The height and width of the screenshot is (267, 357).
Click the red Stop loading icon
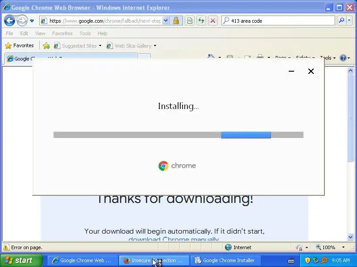(x=213, y=21)
